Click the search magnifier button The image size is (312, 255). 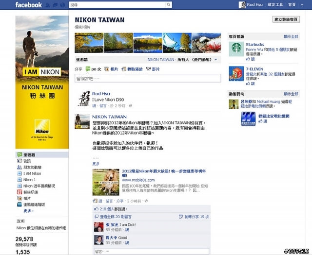coord(169,5)
